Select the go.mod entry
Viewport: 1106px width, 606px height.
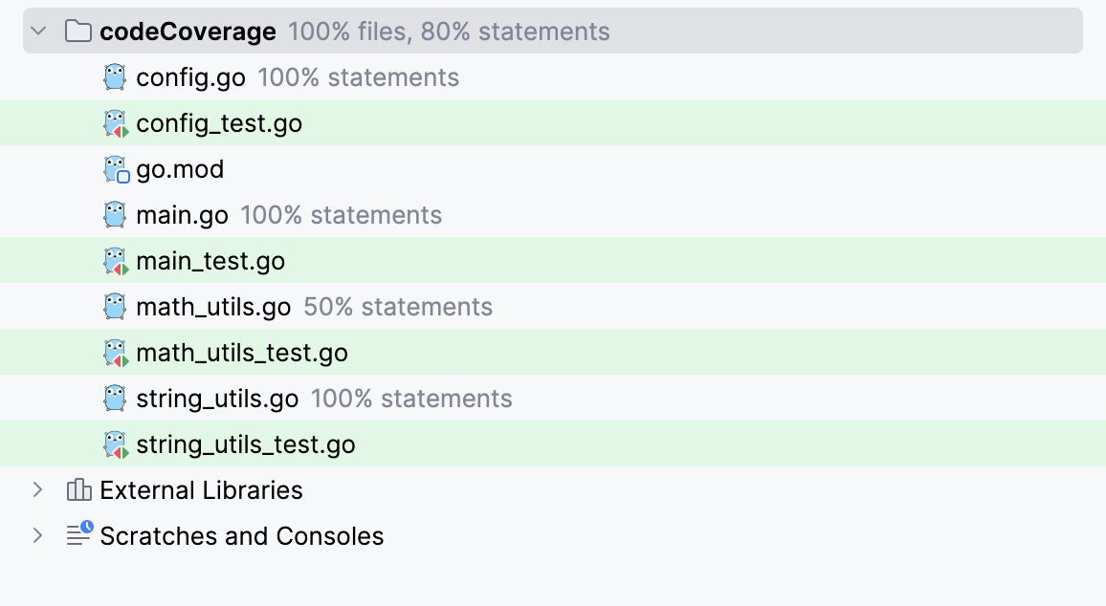(178, 168)
